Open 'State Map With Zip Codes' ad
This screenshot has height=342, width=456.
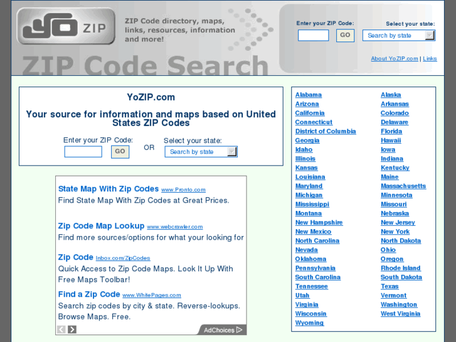pos(108,189)
